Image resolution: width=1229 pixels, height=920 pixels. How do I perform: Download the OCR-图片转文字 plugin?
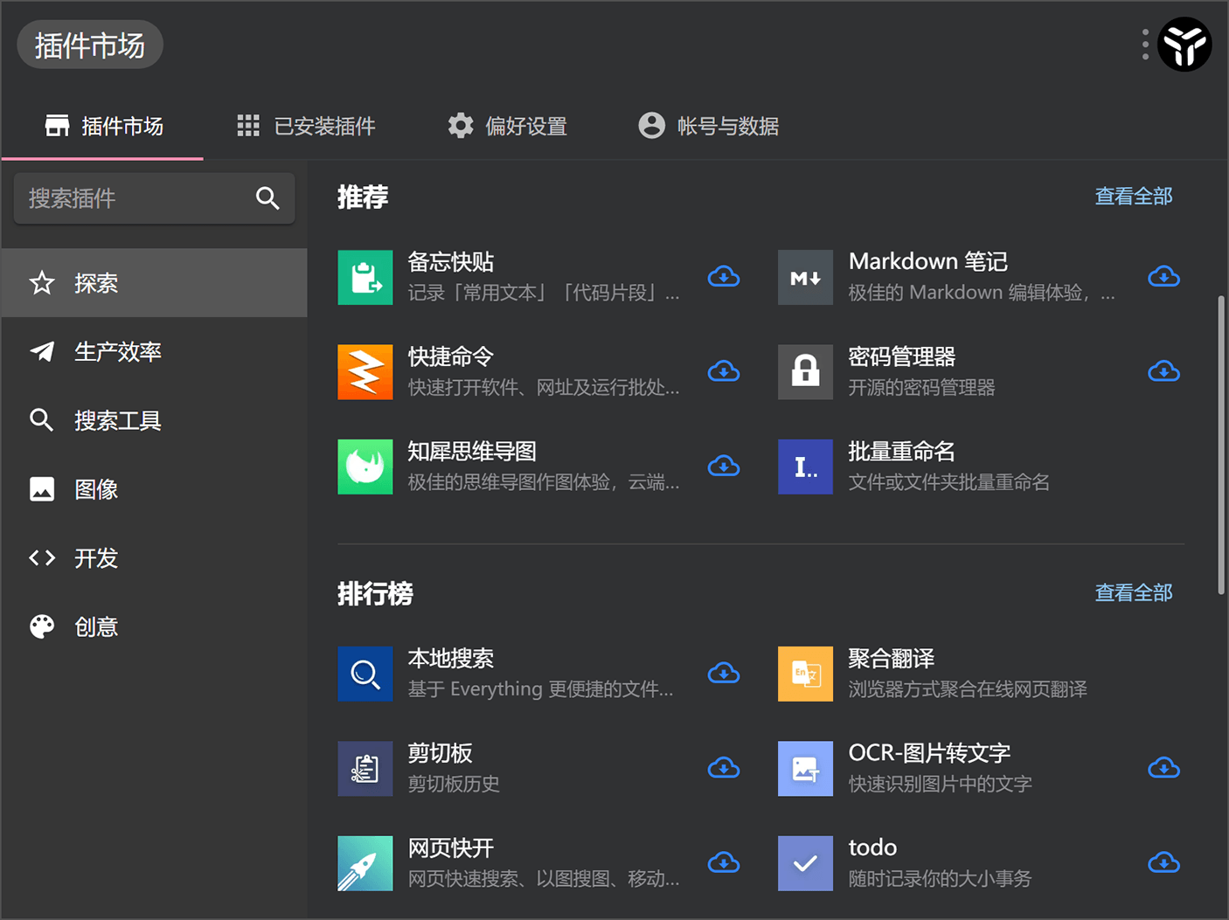[x=1163, y=768]
